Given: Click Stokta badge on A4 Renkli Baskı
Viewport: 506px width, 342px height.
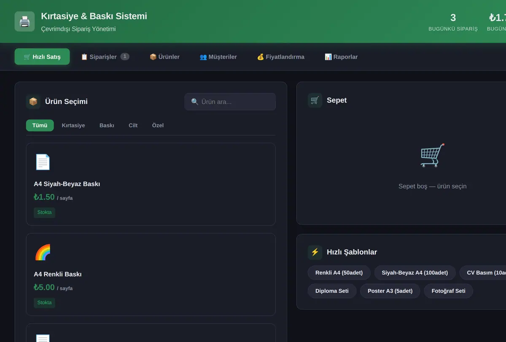Looking at the screenshot, I should tap(44, 303).
